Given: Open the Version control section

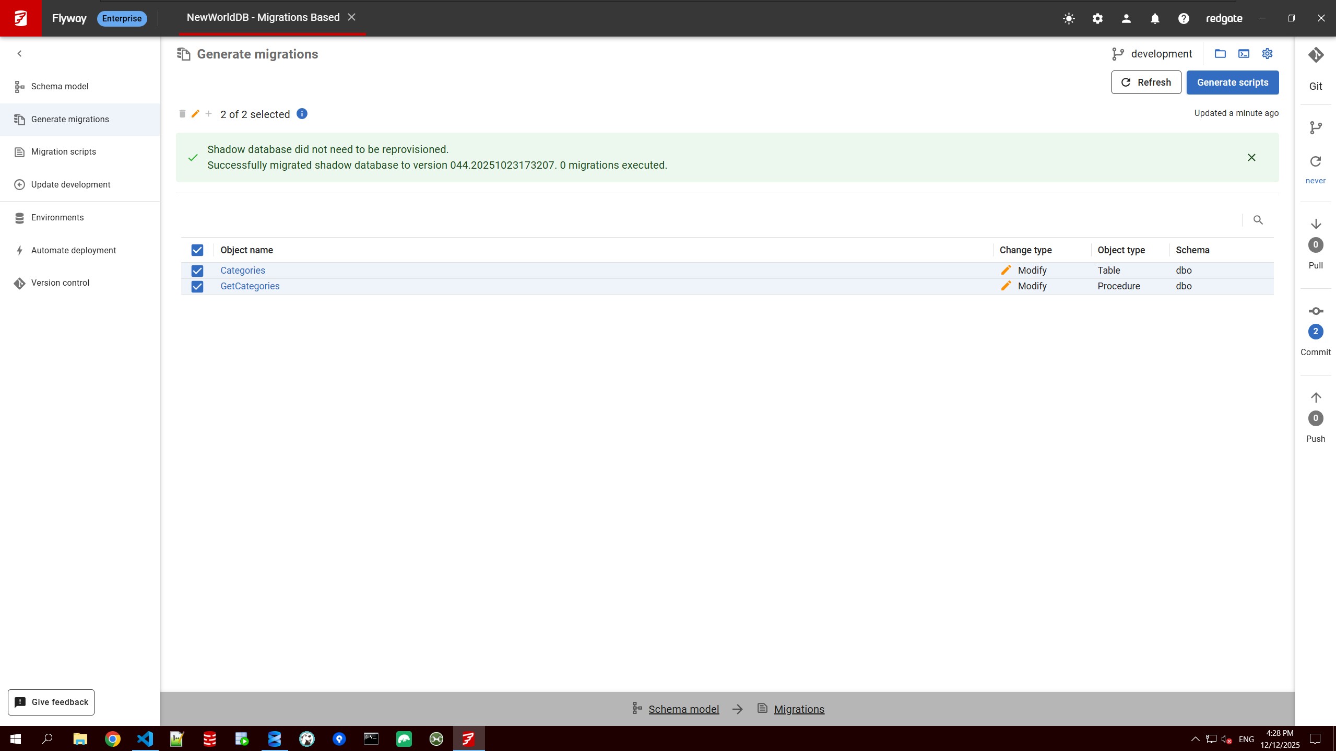Looking at the screenshot, I should pyautogui.click(x=60, y=283).
